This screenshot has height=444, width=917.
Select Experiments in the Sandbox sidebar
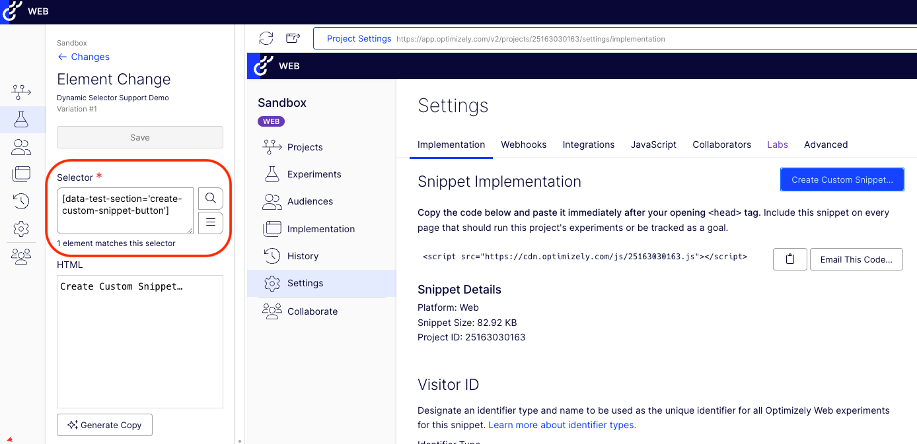pyautogui.click(x=314, y=174)
